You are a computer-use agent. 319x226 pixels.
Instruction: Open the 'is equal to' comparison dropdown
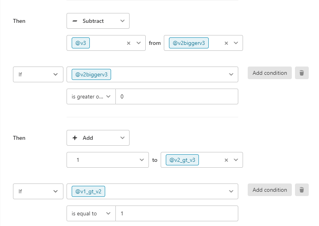point(91,213)
